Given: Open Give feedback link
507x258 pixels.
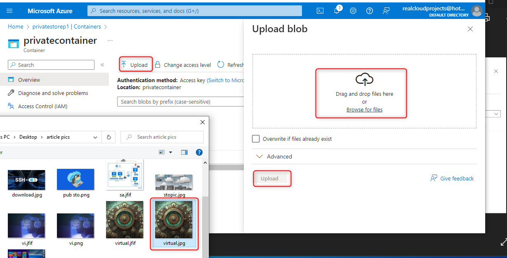Looking at the screenshot, I should click(x=452, y=178).
